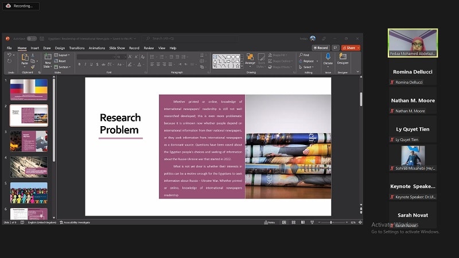Open the Designer pane

click(343, 57)
